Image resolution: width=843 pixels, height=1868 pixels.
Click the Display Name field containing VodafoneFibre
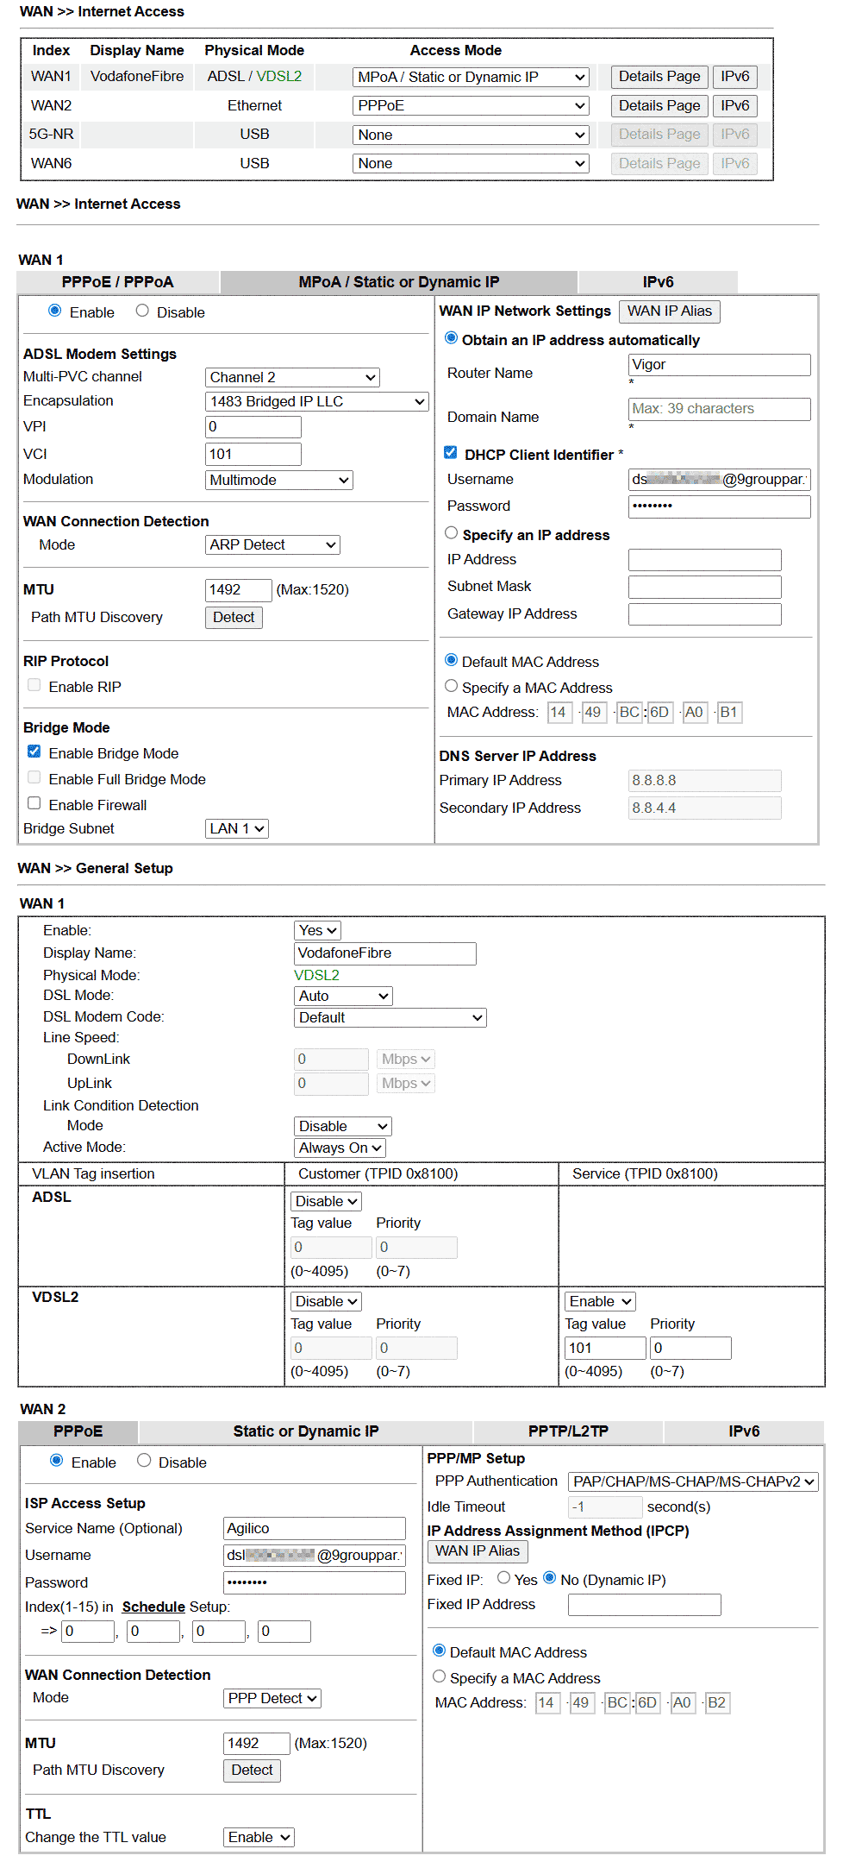[385, 953]
